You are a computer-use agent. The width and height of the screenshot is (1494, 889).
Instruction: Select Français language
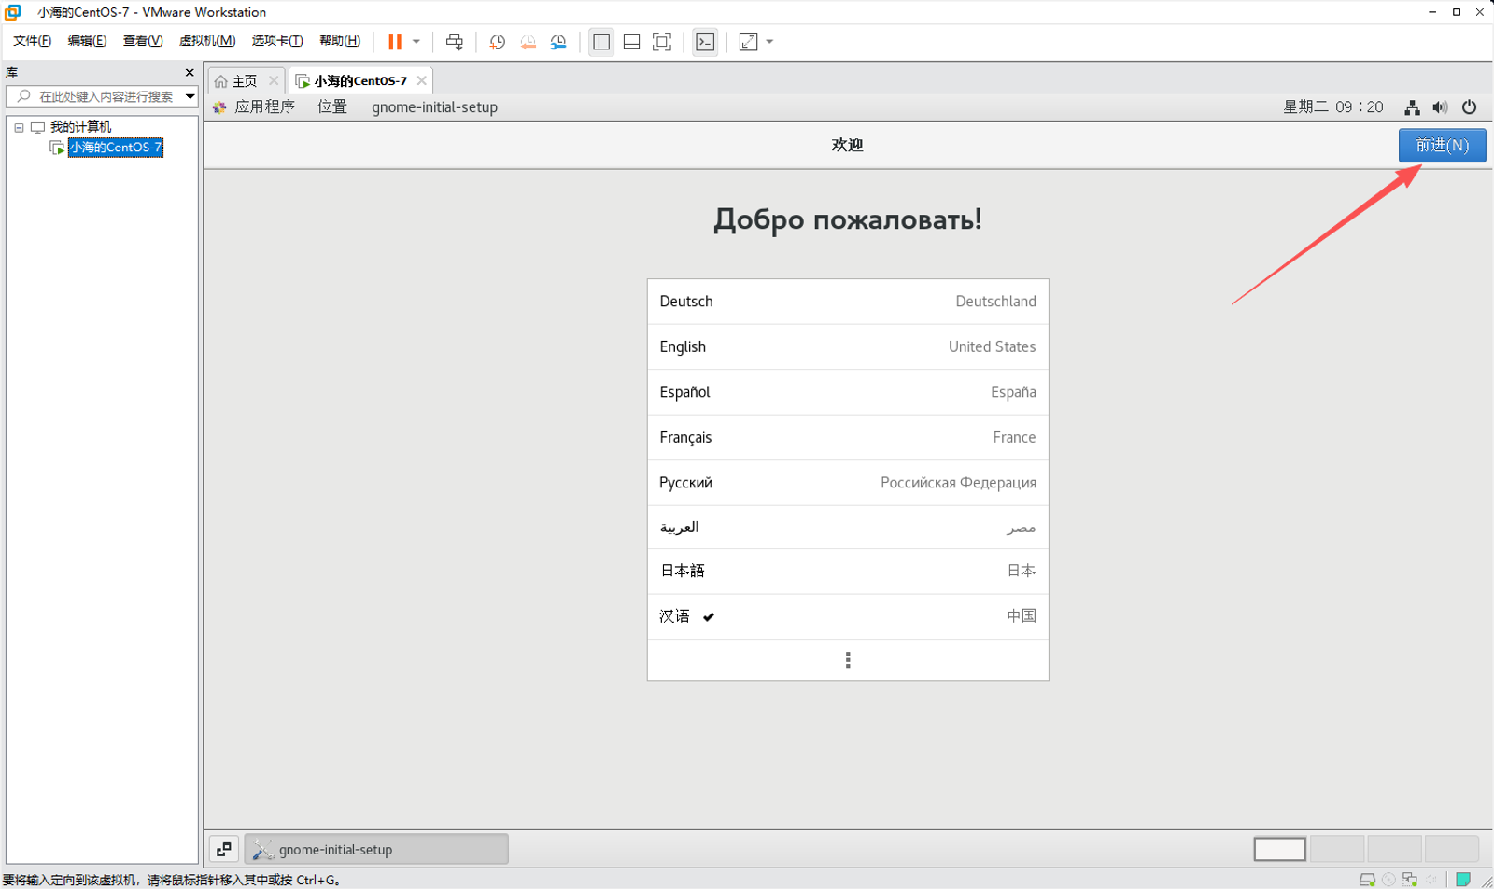point(848,438)
